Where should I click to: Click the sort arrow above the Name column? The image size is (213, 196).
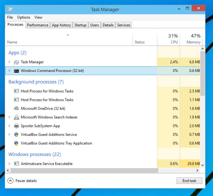[x=68, y=35]
